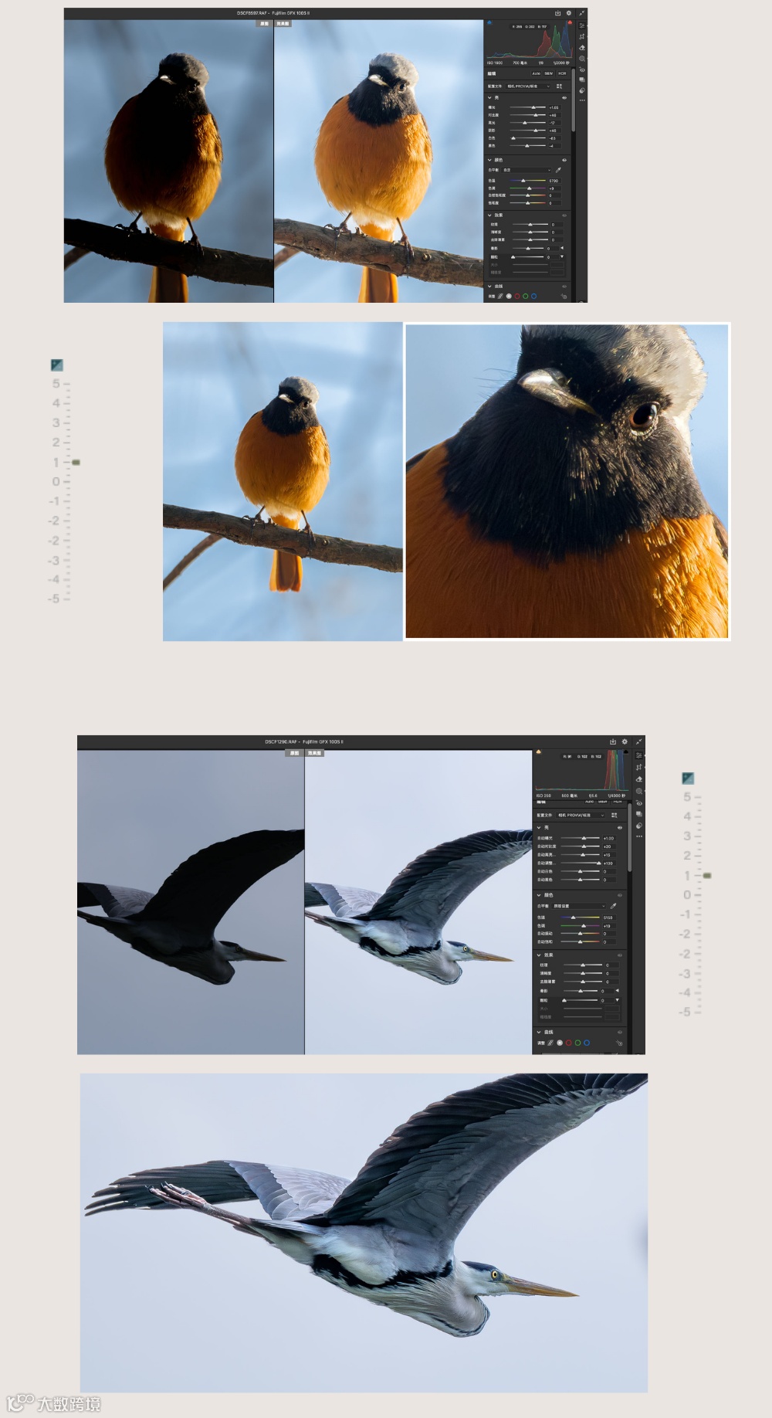Select green curve channel in DSCF8597.RAF window
This screenshot has width=772, height=1418.
coord(526,296)
